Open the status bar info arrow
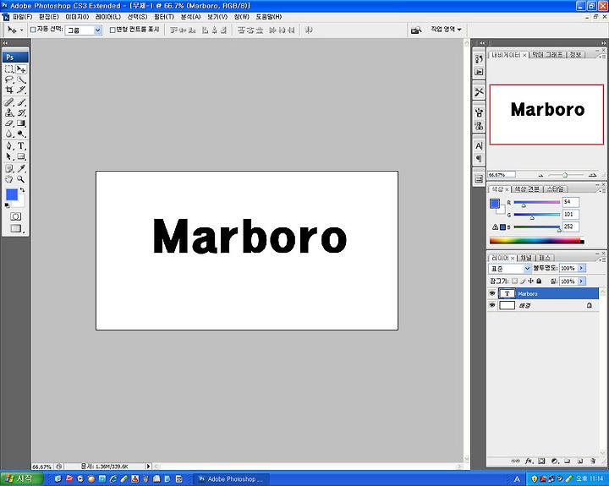The height and width of the screenshot is (486, 609). (148, 467)
